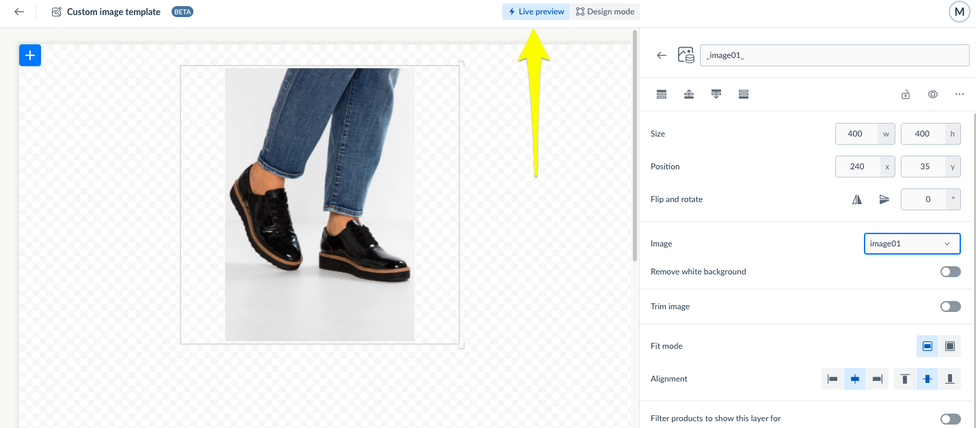Image resolution: width=976 pixels, height=428 pixels.
Task: Turn on Trim image toggle
Action: coord(950,306)
